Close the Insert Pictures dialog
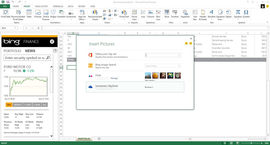270x145 pixels. point(191,39)
